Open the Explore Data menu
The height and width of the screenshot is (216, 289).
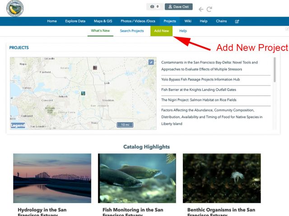coord(75,21)
